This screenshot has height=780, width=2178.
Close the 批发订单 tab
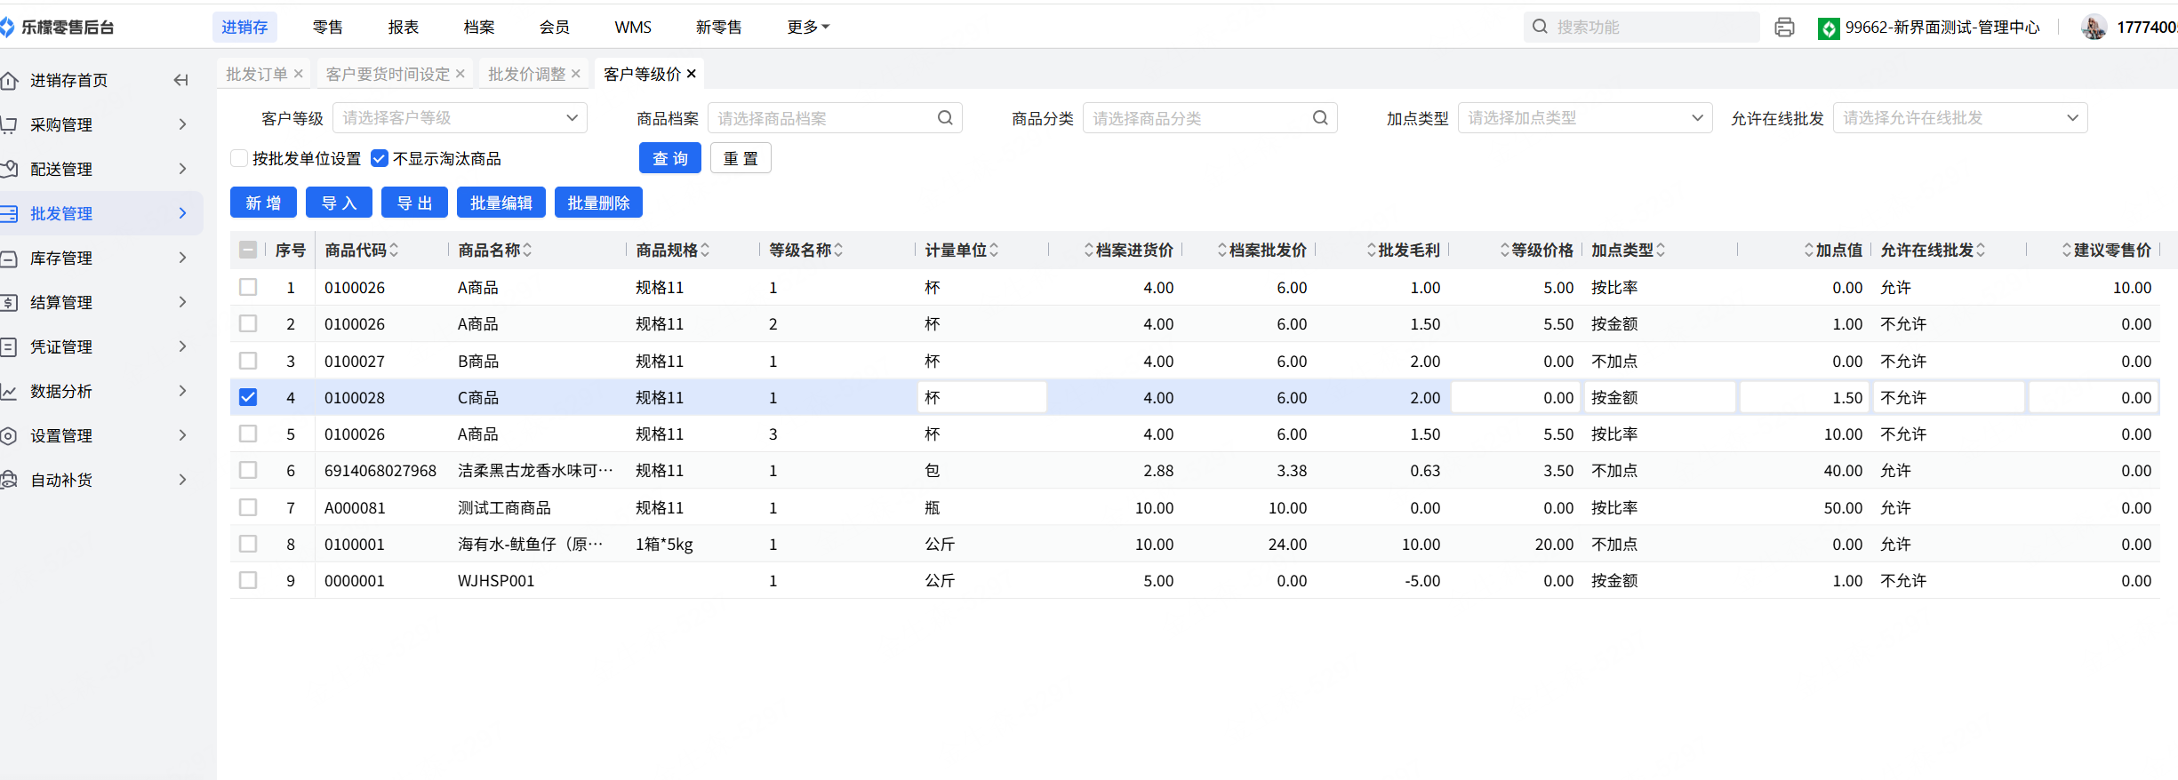[x=299, y=74]
